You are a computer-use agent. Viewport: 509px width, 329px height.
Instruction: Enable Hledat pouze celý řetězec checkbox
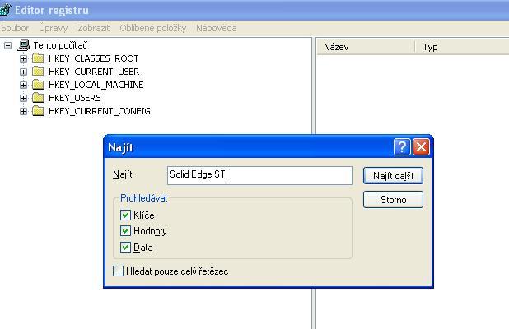[x=118, y=271]
